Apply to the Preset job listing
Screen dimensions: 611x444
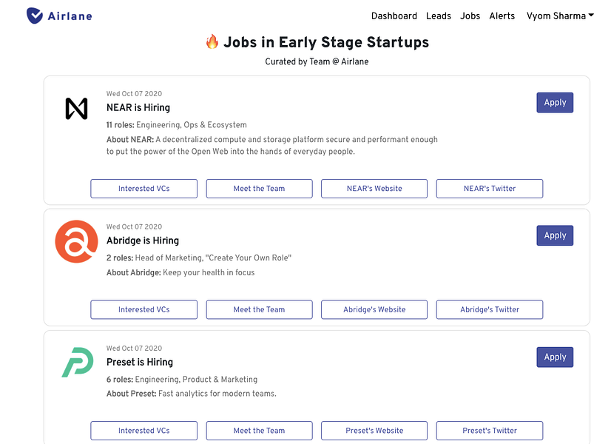point(555,357)
